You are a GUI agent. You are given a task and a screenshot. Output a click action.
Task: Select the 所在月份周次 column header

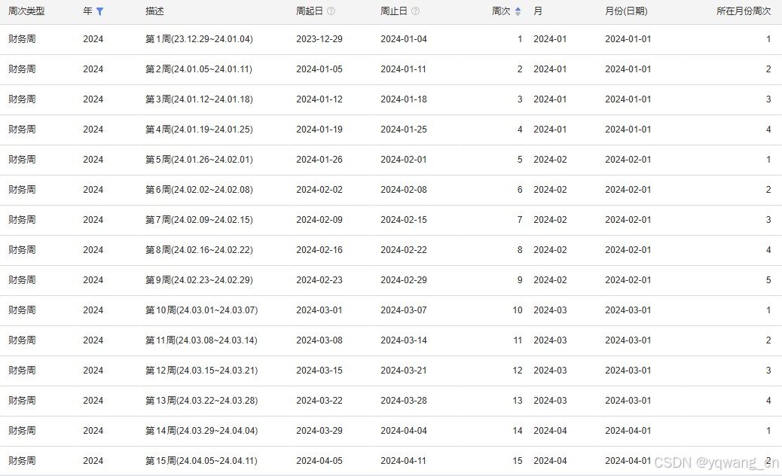click(x=744, y=11)
